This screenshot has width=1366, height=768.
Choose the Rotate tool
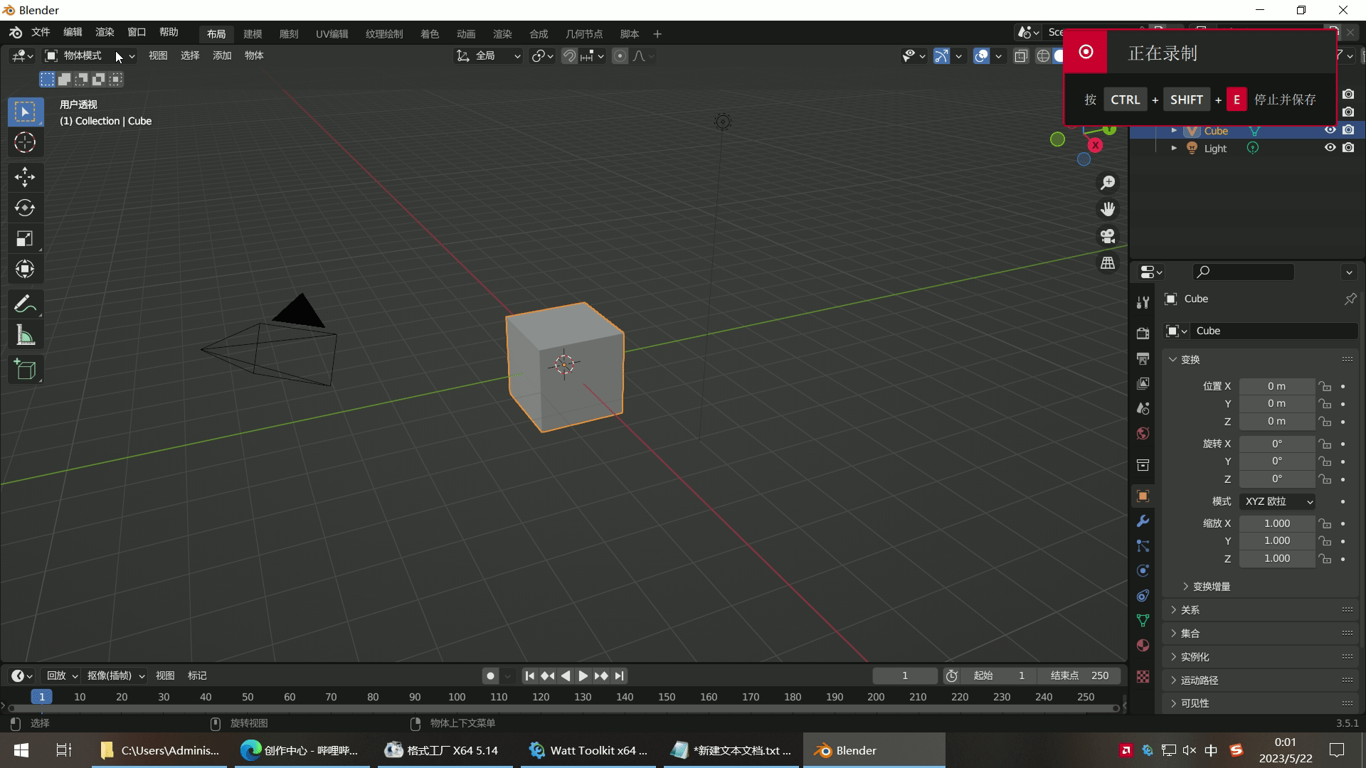25,208
